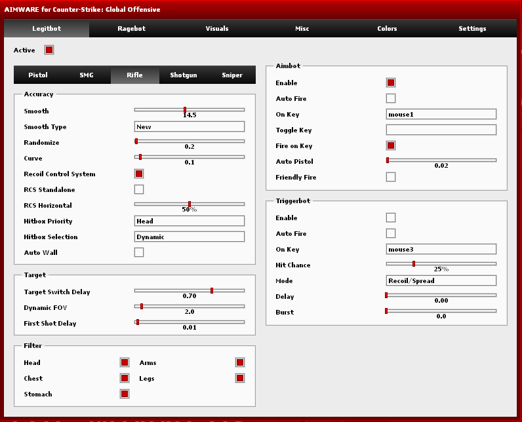Screen dimensions: 522x422
Task: Tick the Friendly Fire checkbox
Action: [x=391, y=178]
